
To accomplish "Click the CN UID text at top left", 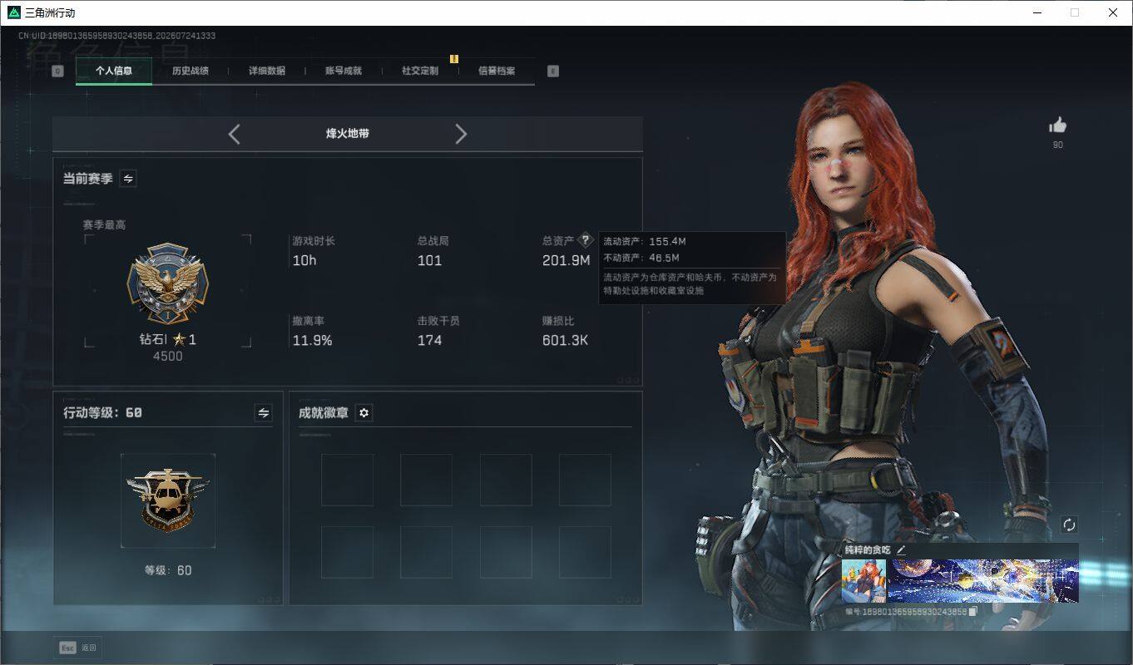I will pos(117,37).
